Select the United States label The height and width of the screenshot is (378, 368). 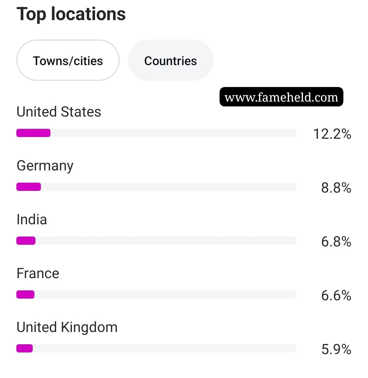pos(59,112)
